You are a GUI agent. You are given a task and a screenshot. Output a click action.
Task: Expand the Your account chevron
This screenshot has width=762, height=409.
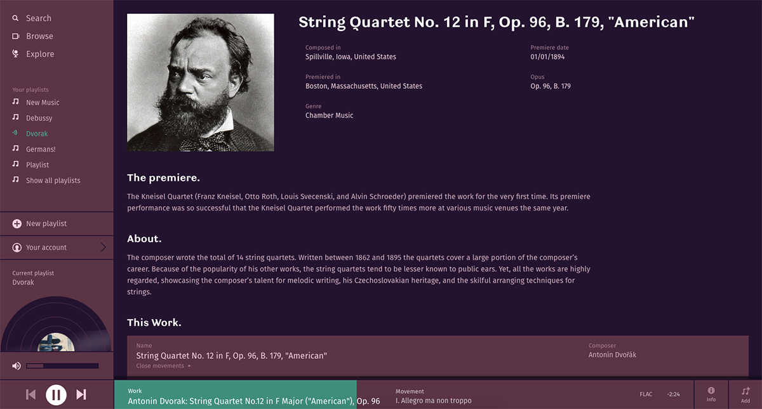pyautogui.click(x=104, y=247)
